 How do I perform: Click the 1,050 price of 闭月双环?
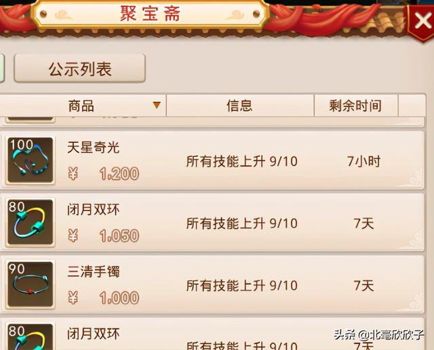coord(119,236)
